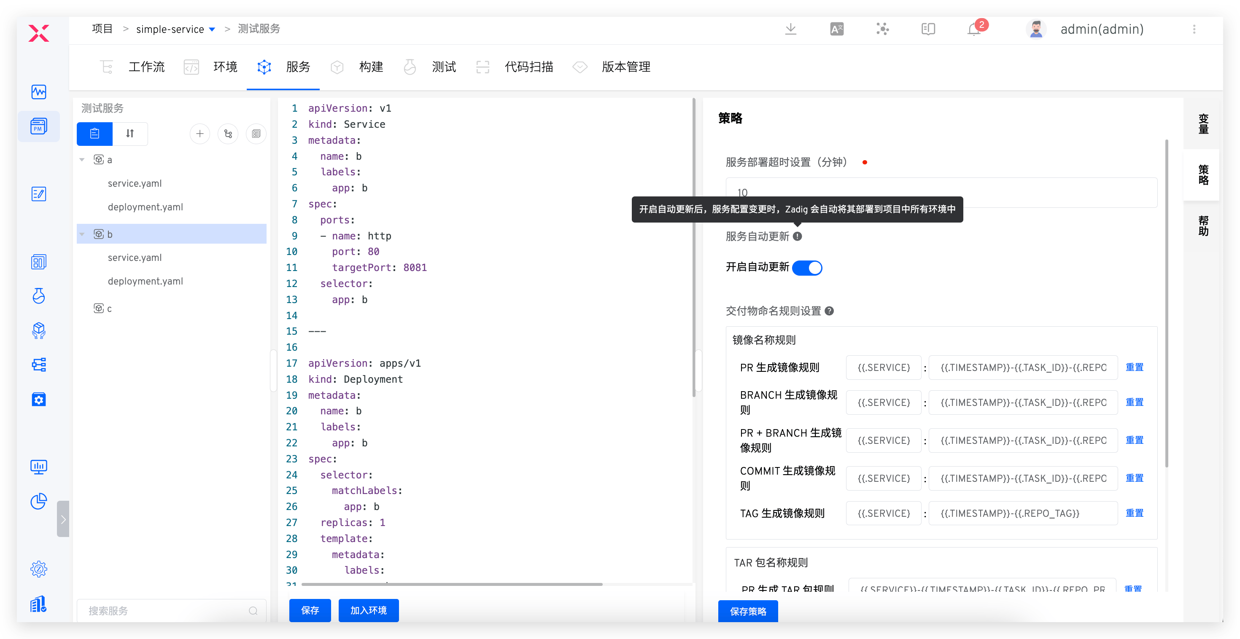Open notifications bell with badge 2
The image size is (1240, 639).
click(975, 29)
